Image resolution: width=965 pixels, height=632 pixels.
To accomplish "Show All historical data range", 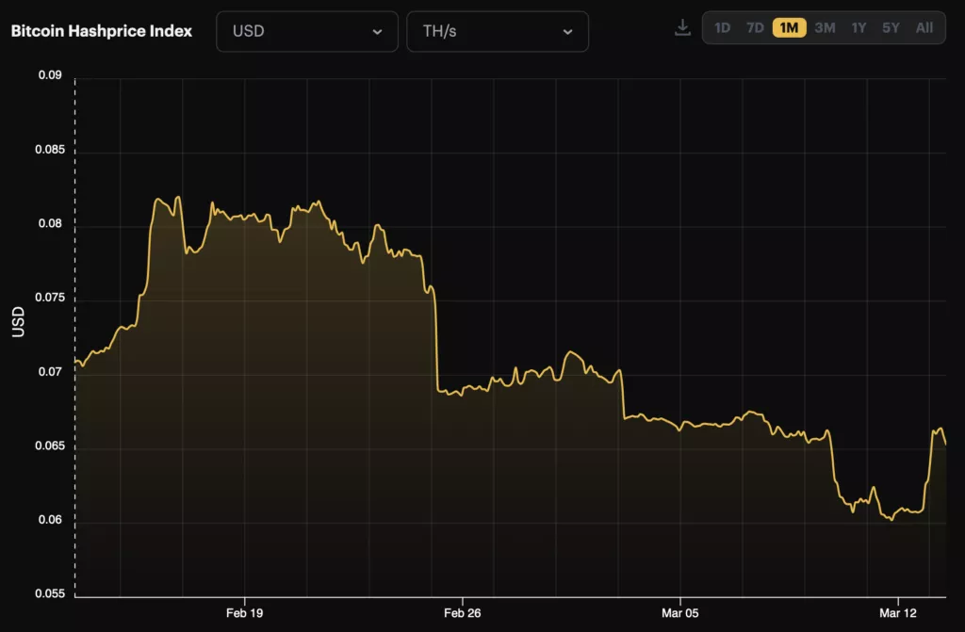I will (924, 27).
